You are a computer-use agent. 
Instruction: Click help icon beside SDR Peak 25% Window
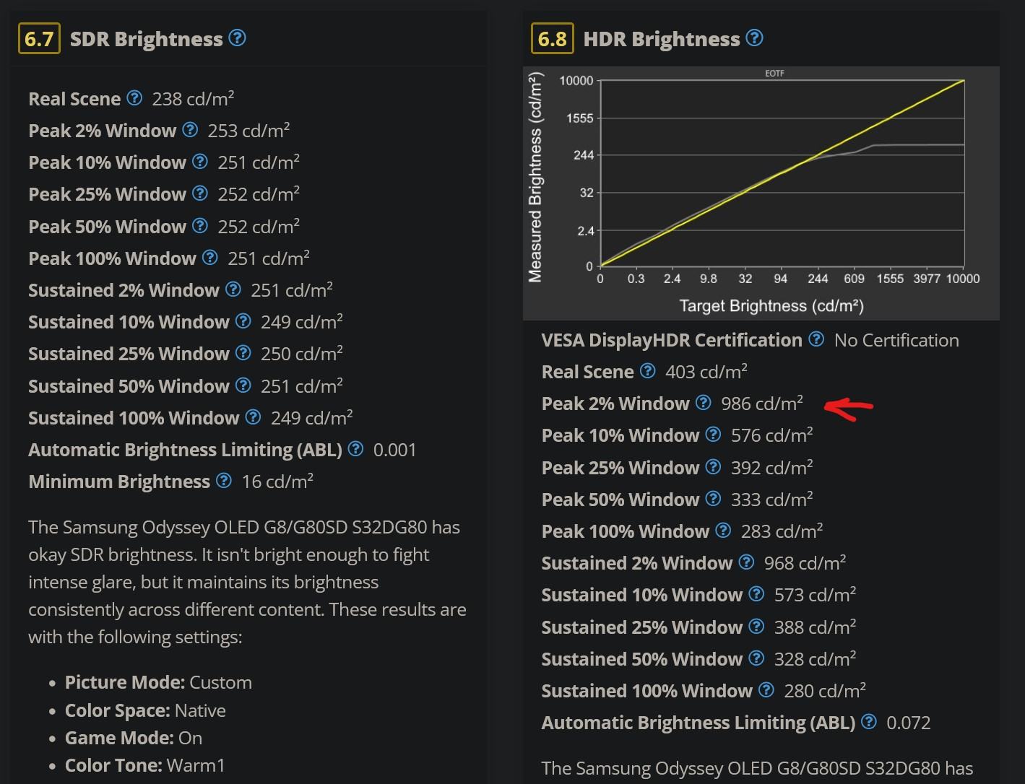point(200,193)
